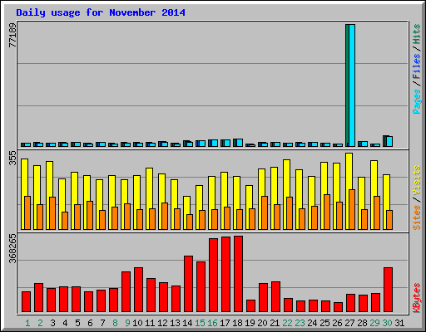This screenshot has width=426, height=332.
Task: Click day label 21 on the x-axis
Action: point(275,323)
